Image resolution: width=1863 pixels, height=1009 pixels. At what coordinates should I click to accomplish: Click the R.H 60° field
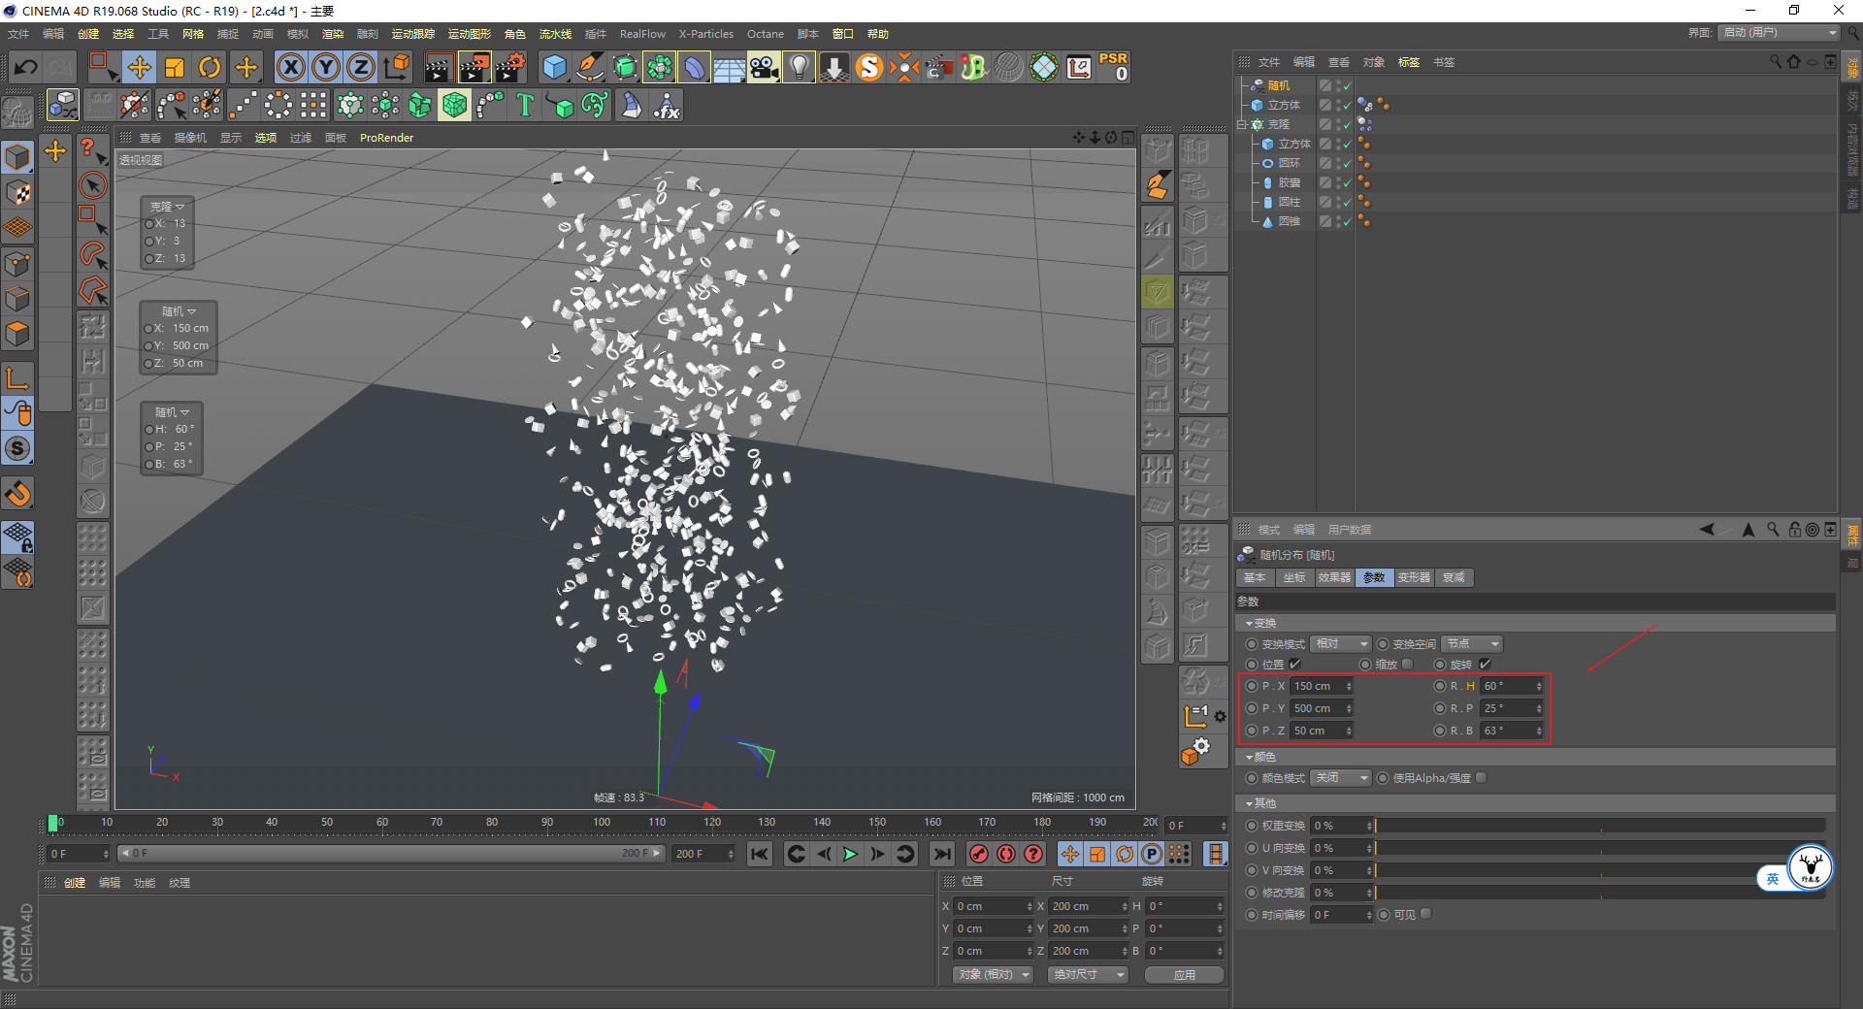pyautogui.click(x=1510, y=686)
